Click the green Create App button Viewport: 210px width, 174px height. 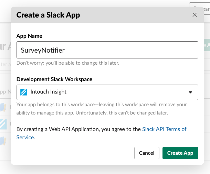pos(180,153)
